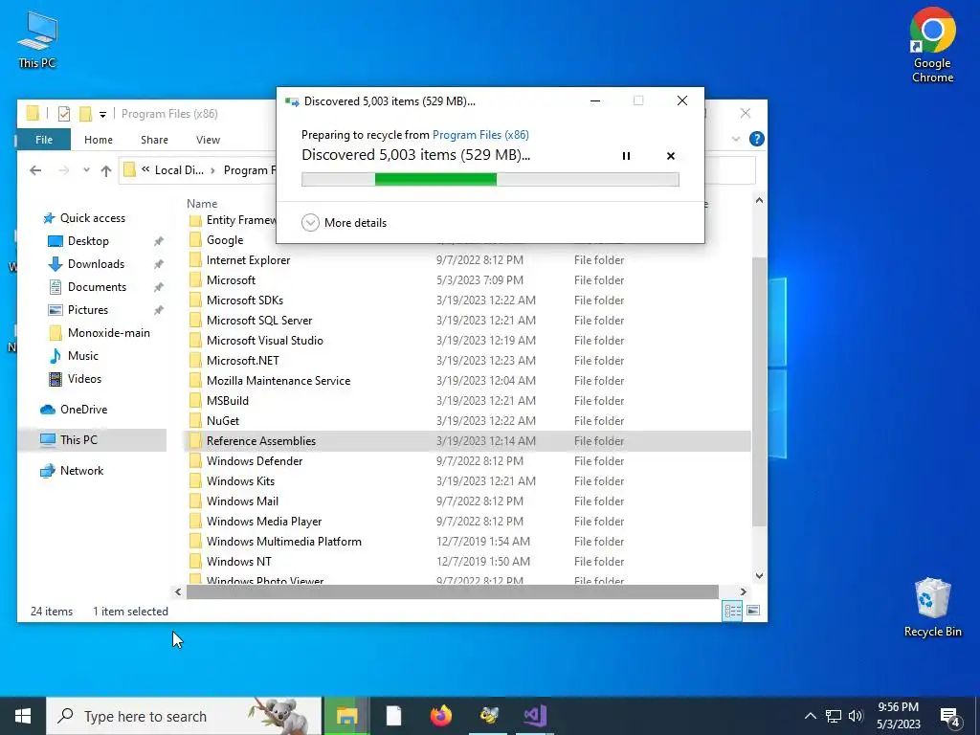Select the Windows Kits folder
The height and width of the screenshot is (735, 980).
[240, 480]
